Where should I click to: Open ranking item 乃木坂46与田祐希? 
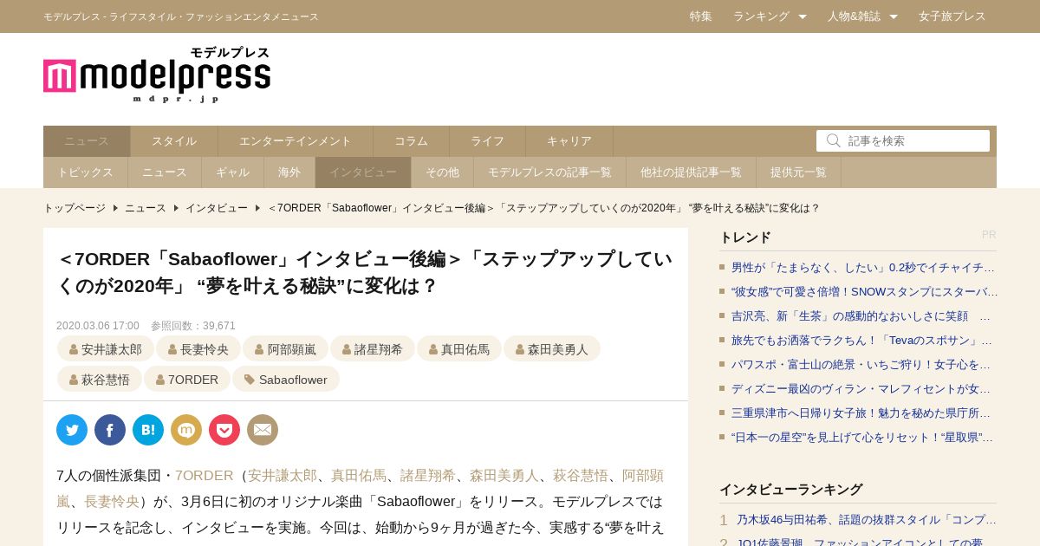click(x=867, y=520)
